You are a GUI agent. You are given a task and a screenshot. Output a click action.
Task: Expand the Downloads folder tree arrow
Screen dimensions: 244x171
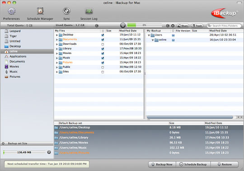pos(57,45)
